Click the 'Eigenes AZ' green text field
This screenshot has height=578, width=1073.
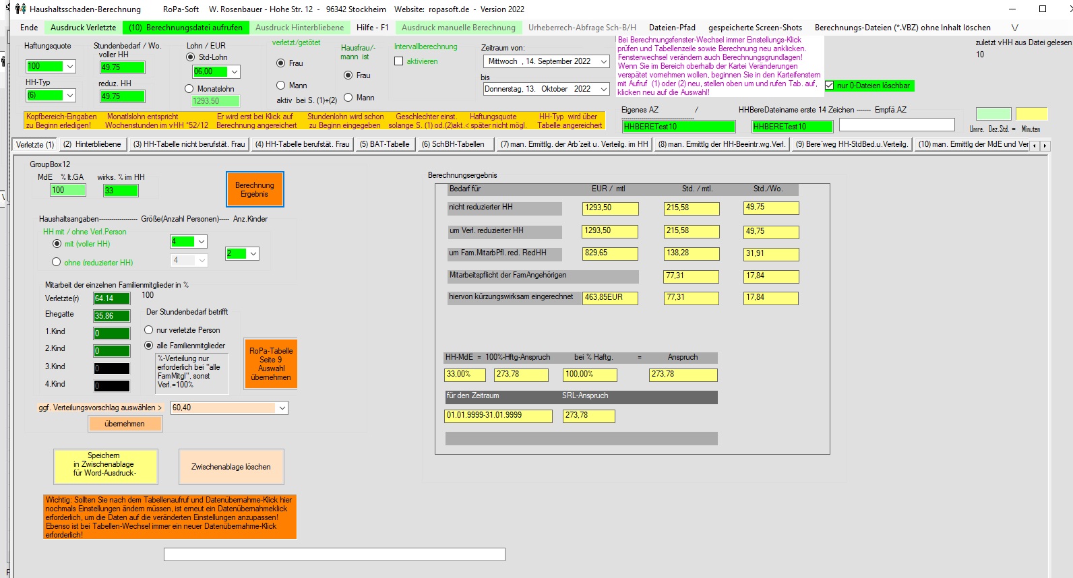coord(678,127)
